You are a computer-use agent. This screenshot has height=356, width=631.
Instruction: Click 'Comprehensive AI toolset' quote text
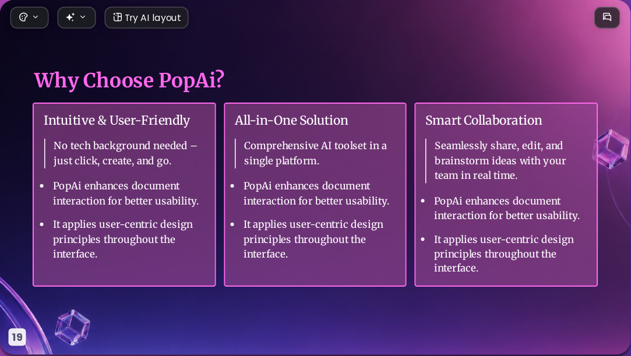pyautogui.click(x=315, y=153)
